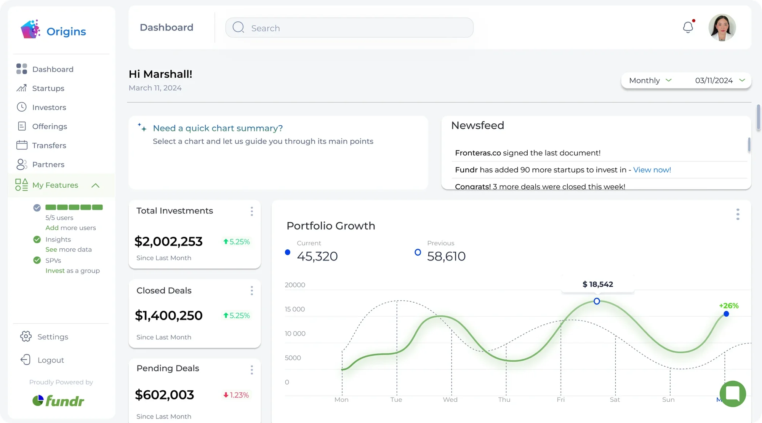Screen dimensions: 762x423
Task: Open the Investors menu item
Action: click(49, 107)
